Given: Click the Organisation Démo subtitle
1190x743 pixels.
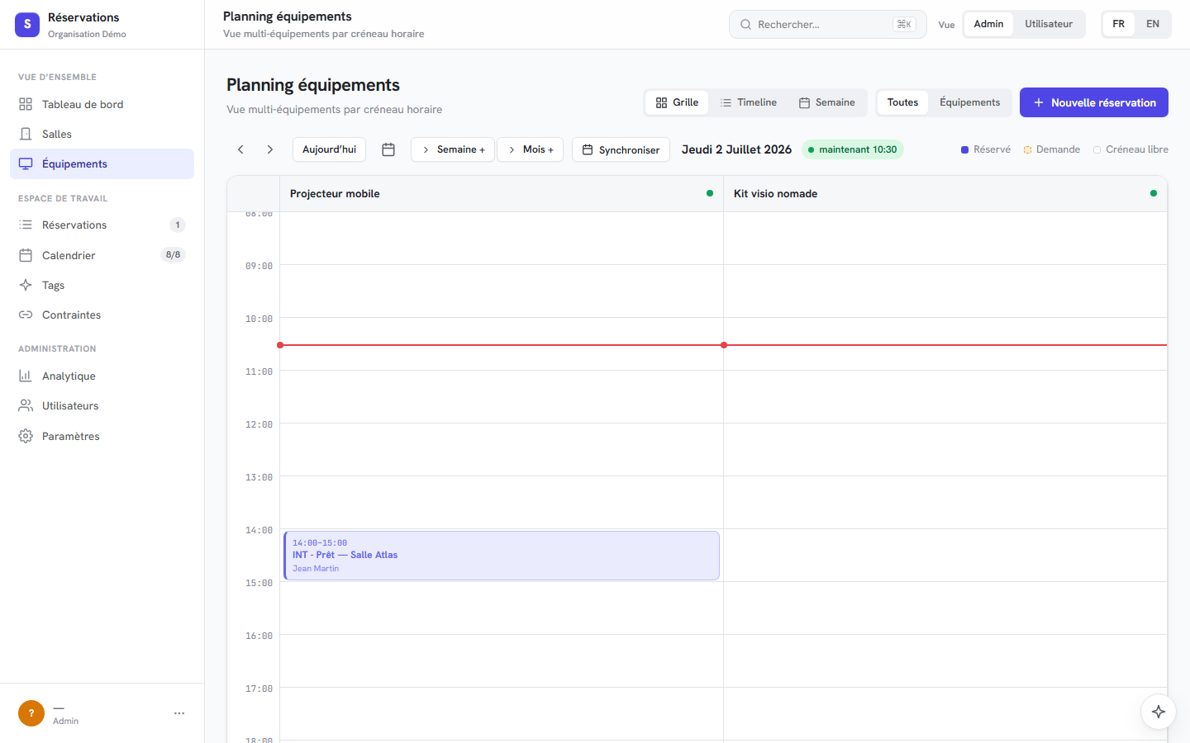Looking at the screenshot, I should (87, 34).
